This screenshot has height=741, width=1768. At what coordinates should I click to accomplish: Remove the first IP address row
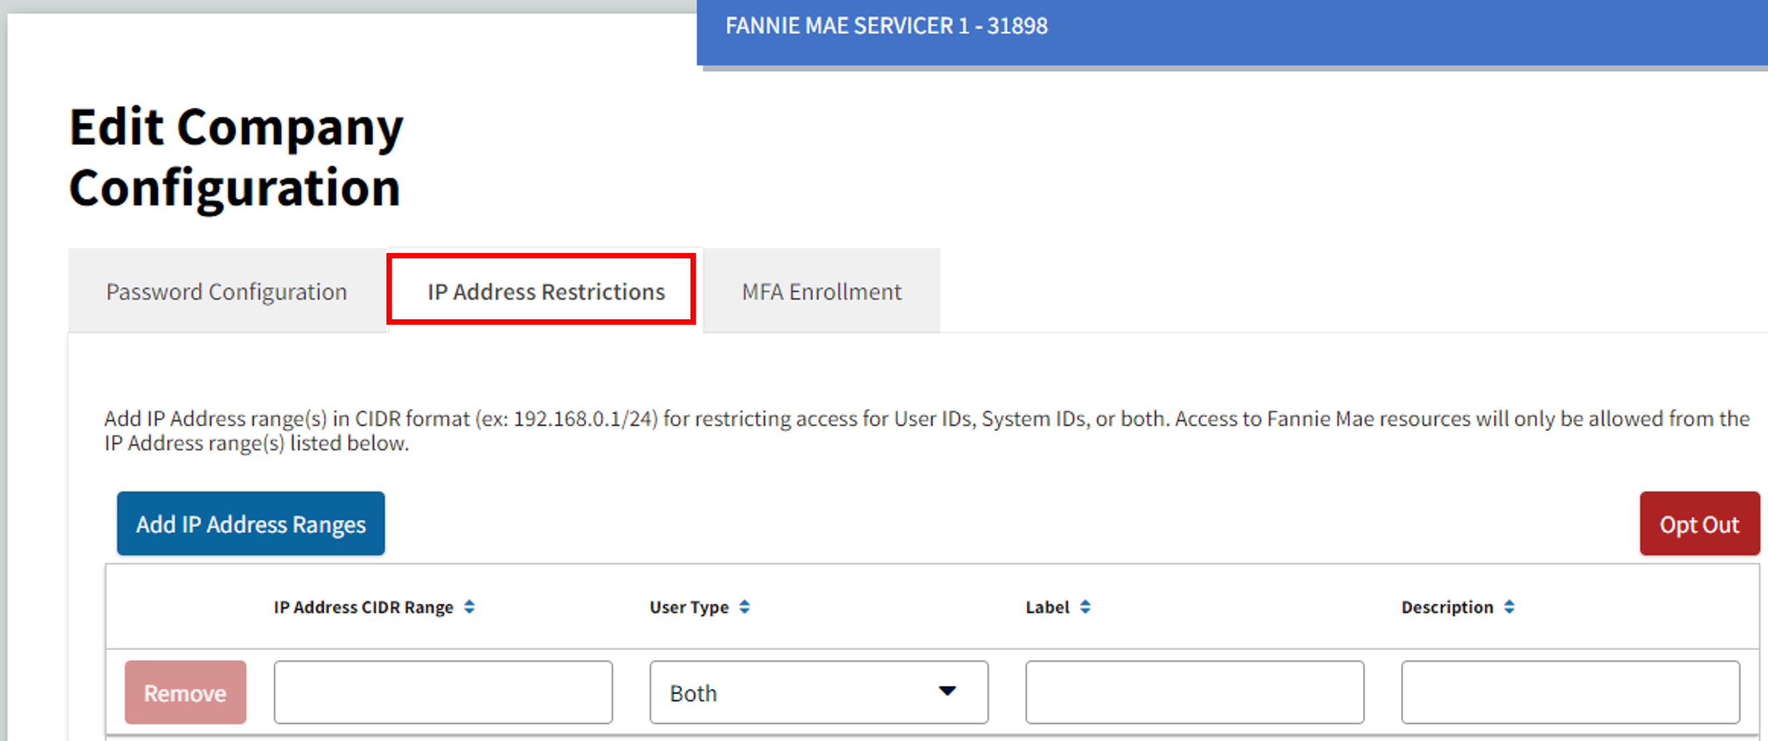click(x=185, y=692)
